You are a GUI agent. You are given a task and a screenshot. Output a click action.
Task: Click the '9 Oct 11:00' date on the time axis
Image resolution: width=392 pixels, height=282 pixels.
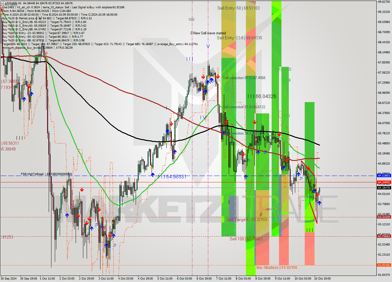pyautogui.click(x=282, y=279)
